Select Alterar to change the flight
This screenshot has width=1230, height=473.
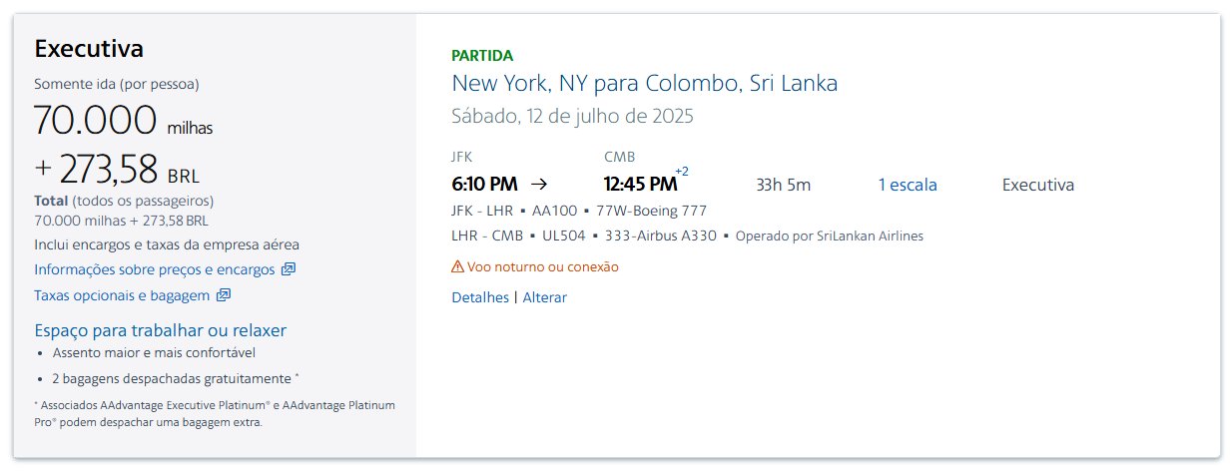tap(545, 297)
